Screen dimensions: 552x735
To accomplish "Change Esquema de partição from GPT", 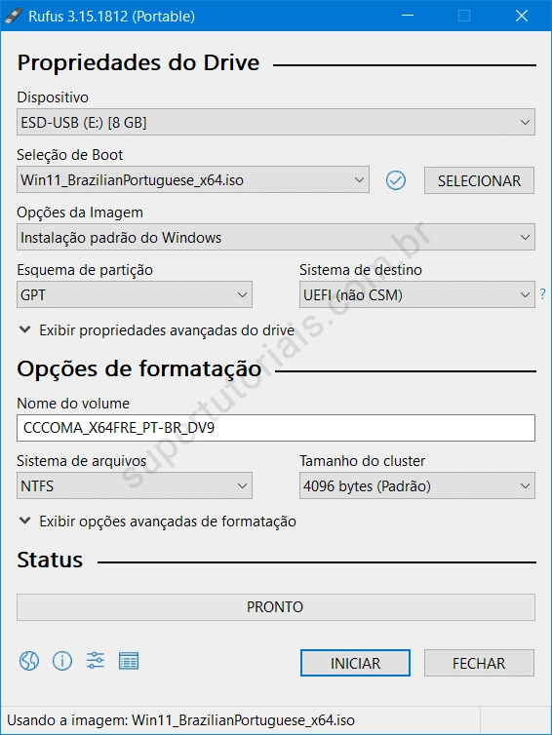I will click(x=135, y=294).
